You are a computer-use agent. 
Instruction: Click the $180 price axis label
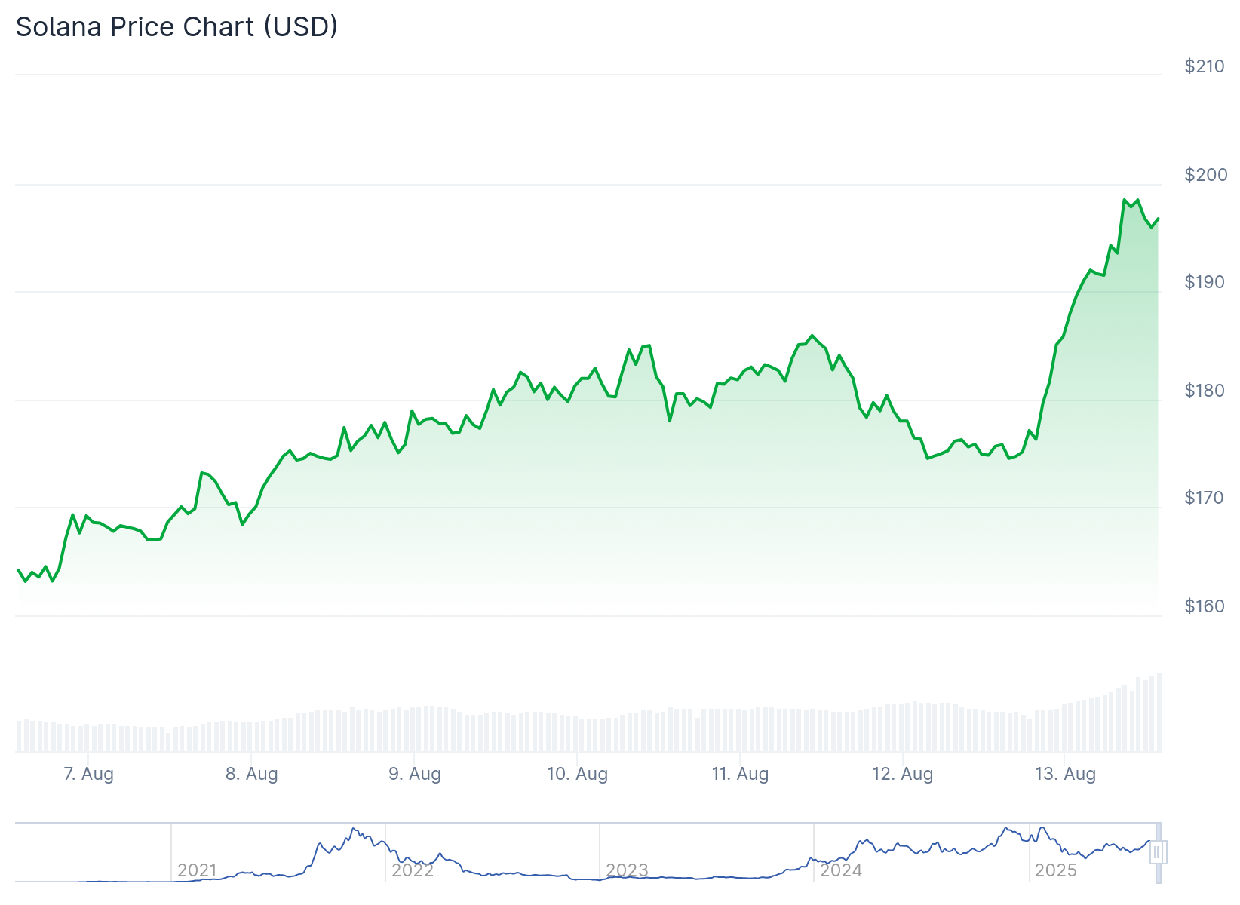[x=1205, y=391]
